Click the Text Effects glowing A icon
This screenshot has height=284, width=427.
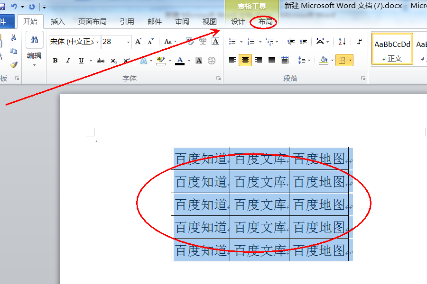pyautogui.click(x=143, y=61)
